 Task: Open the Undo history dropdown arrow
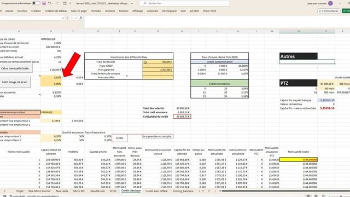point(52,3)
